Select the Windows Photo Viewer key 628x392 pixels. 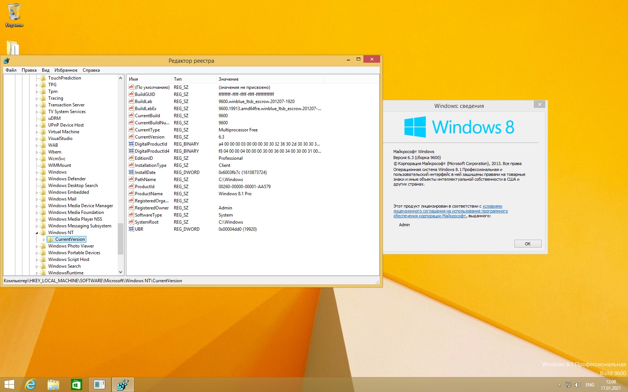click(x=71, y=246)
